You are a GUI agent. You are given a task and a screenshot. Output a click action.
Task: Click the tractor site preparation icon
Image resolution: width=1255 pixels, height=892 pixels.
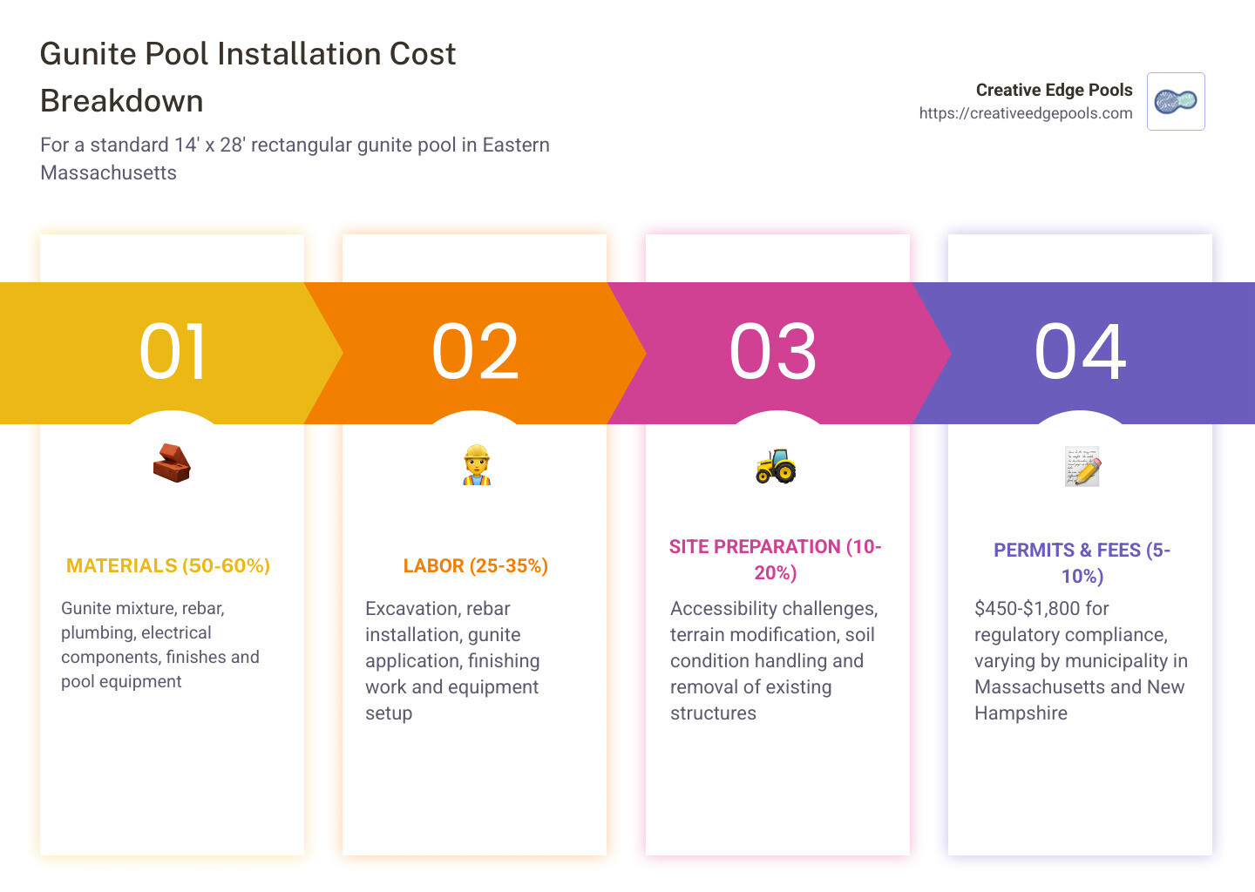(775, 467)
